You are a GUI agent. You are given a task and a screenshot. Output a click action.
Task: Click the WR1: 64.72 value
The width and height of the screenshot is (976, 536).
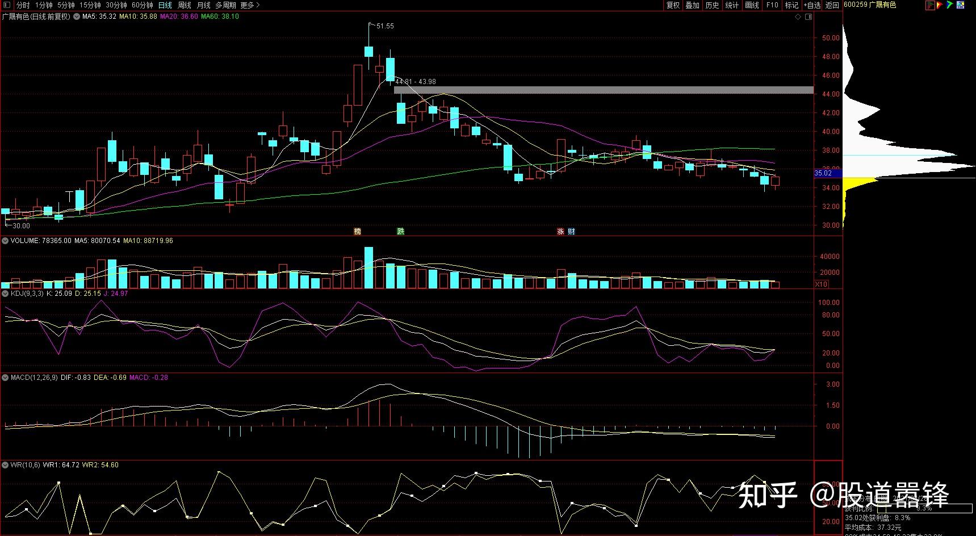[61, 465]
